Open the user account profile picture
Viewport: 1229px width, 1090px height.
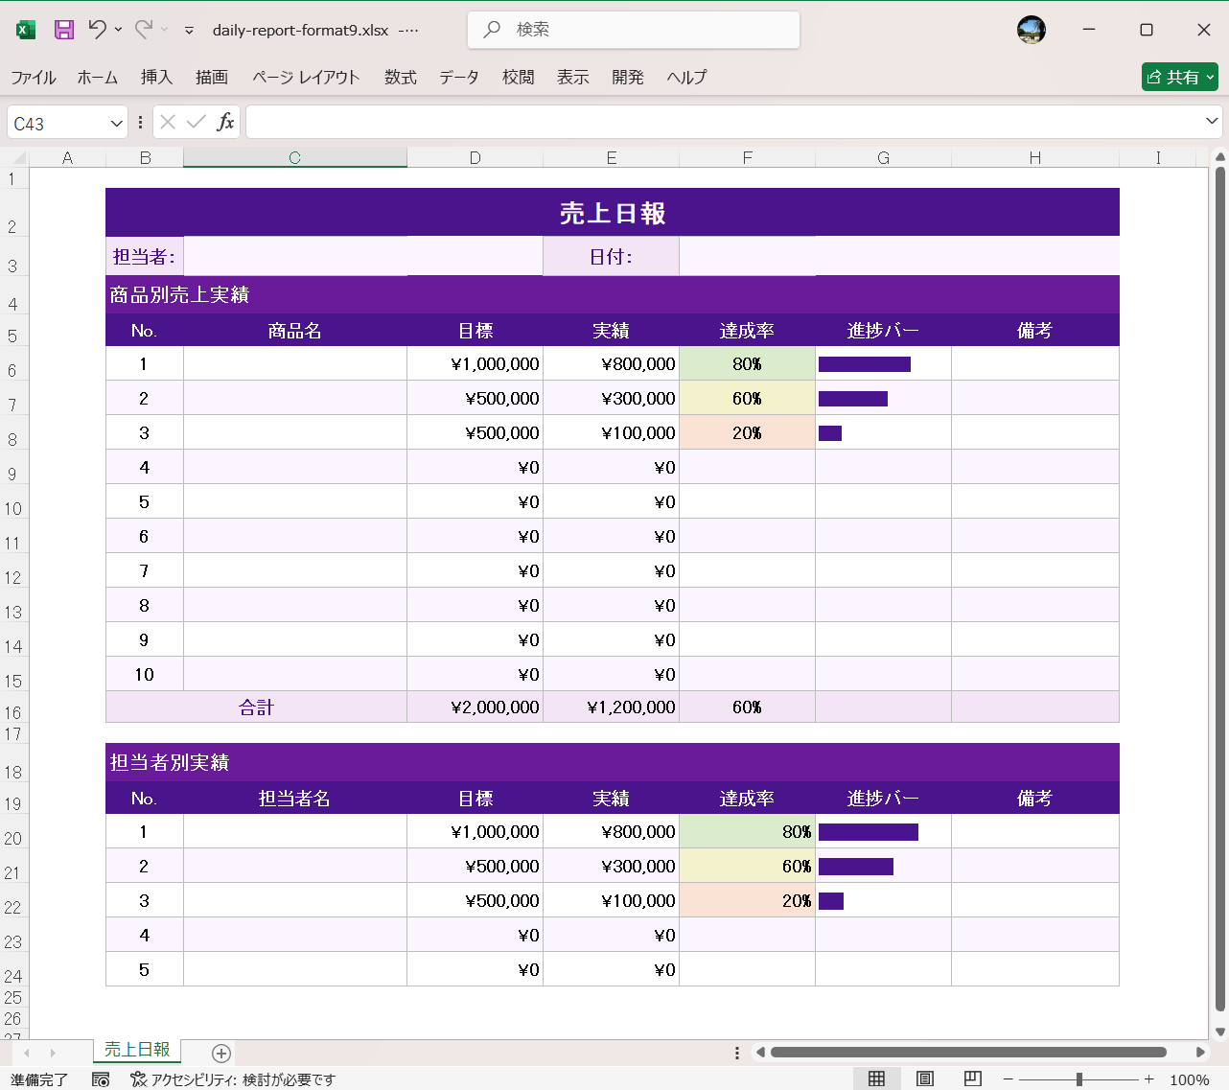coord(1032,30)
